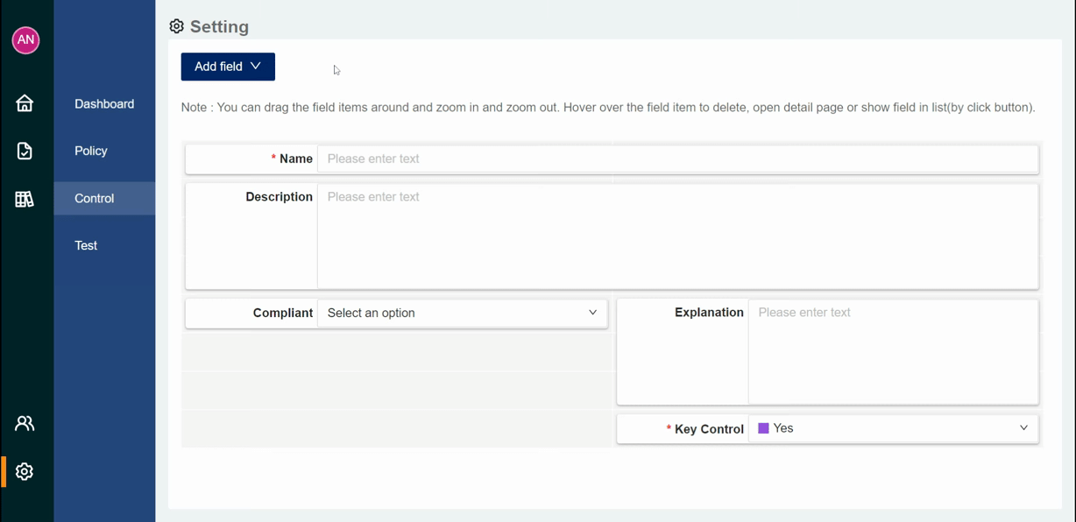Expand the Key Control dropdown arrow
Viewport: 1076px width, 522px height.
coord(1023,428)
